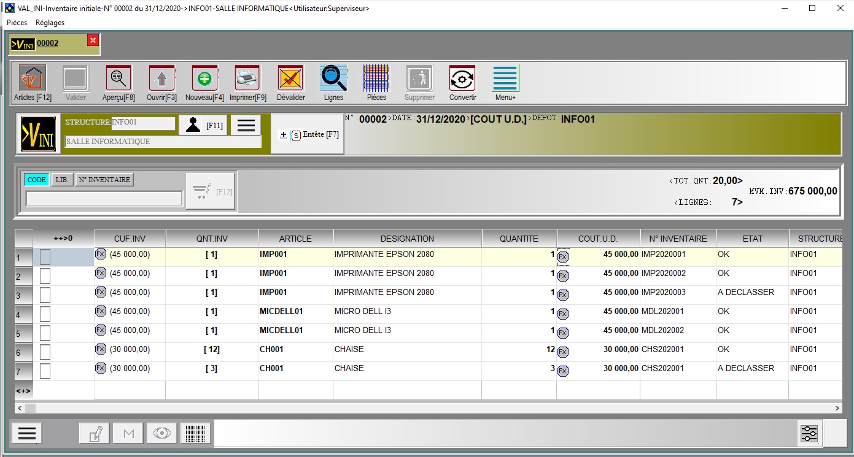Select the N° INVENTAIRE search mode toggle

[x=104, y=180]
